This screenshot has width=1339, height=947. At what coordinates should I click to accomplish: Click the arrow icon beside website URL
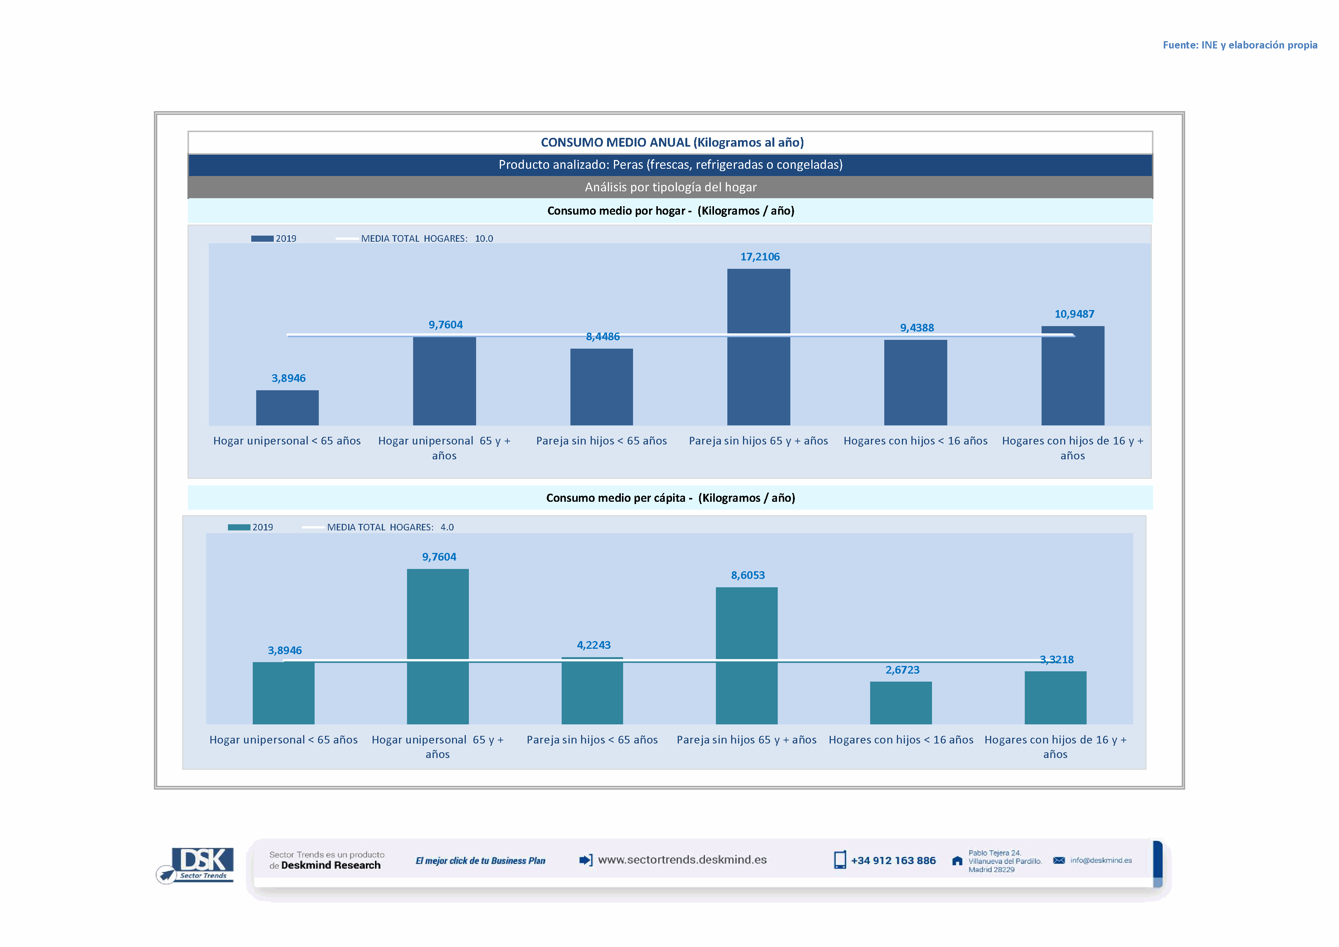click(586, 860)
